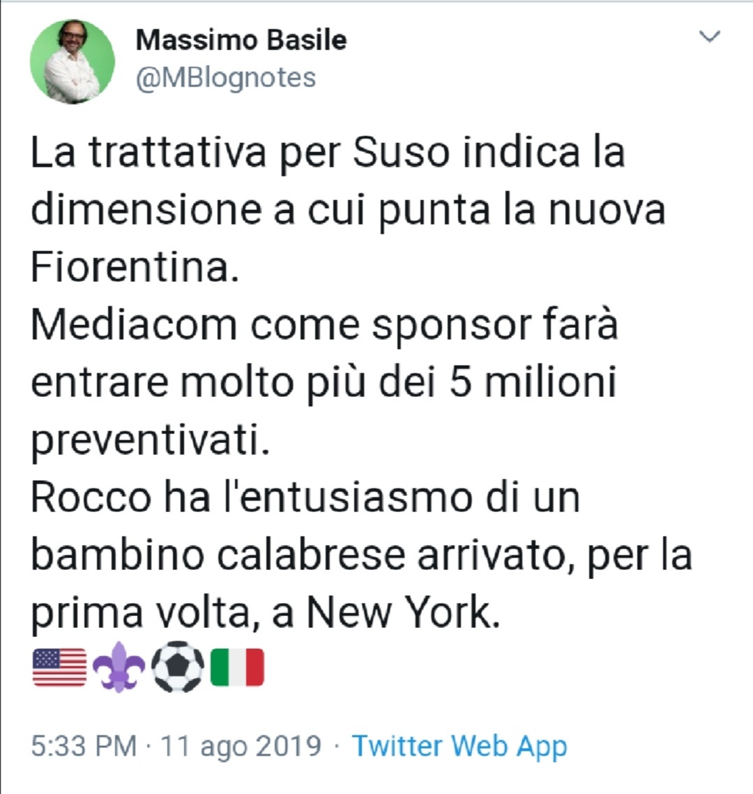Image resolution: width=753 pixels, height=794 pixels.
Task: Click the 5:33 PM timestamp
Action: point(84,746)
